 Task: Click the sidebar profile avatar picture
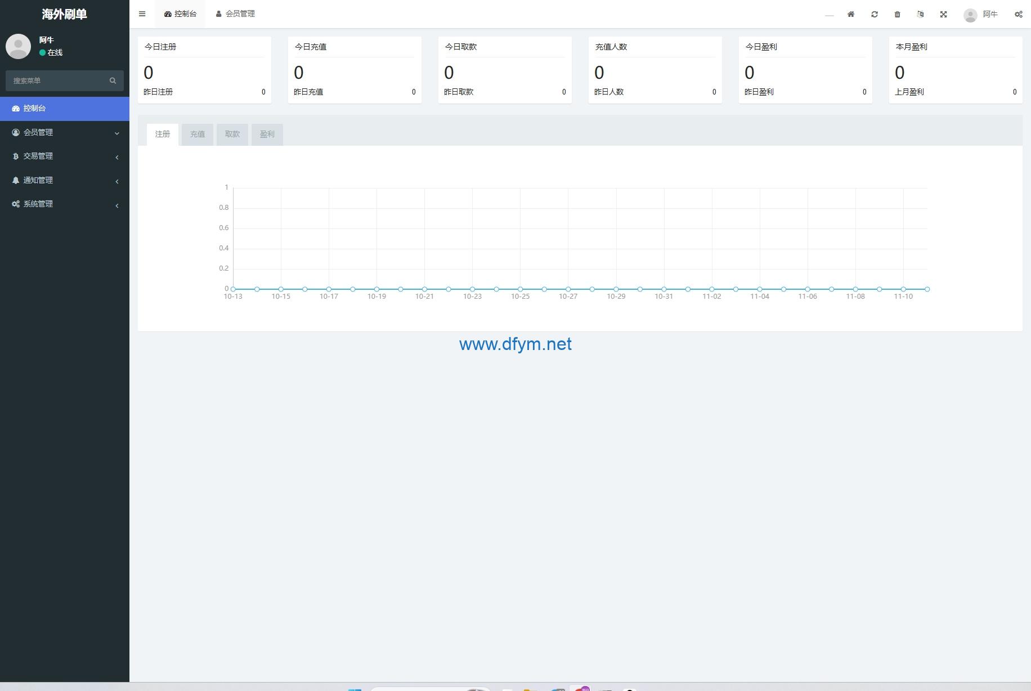[x=18, y=46]
